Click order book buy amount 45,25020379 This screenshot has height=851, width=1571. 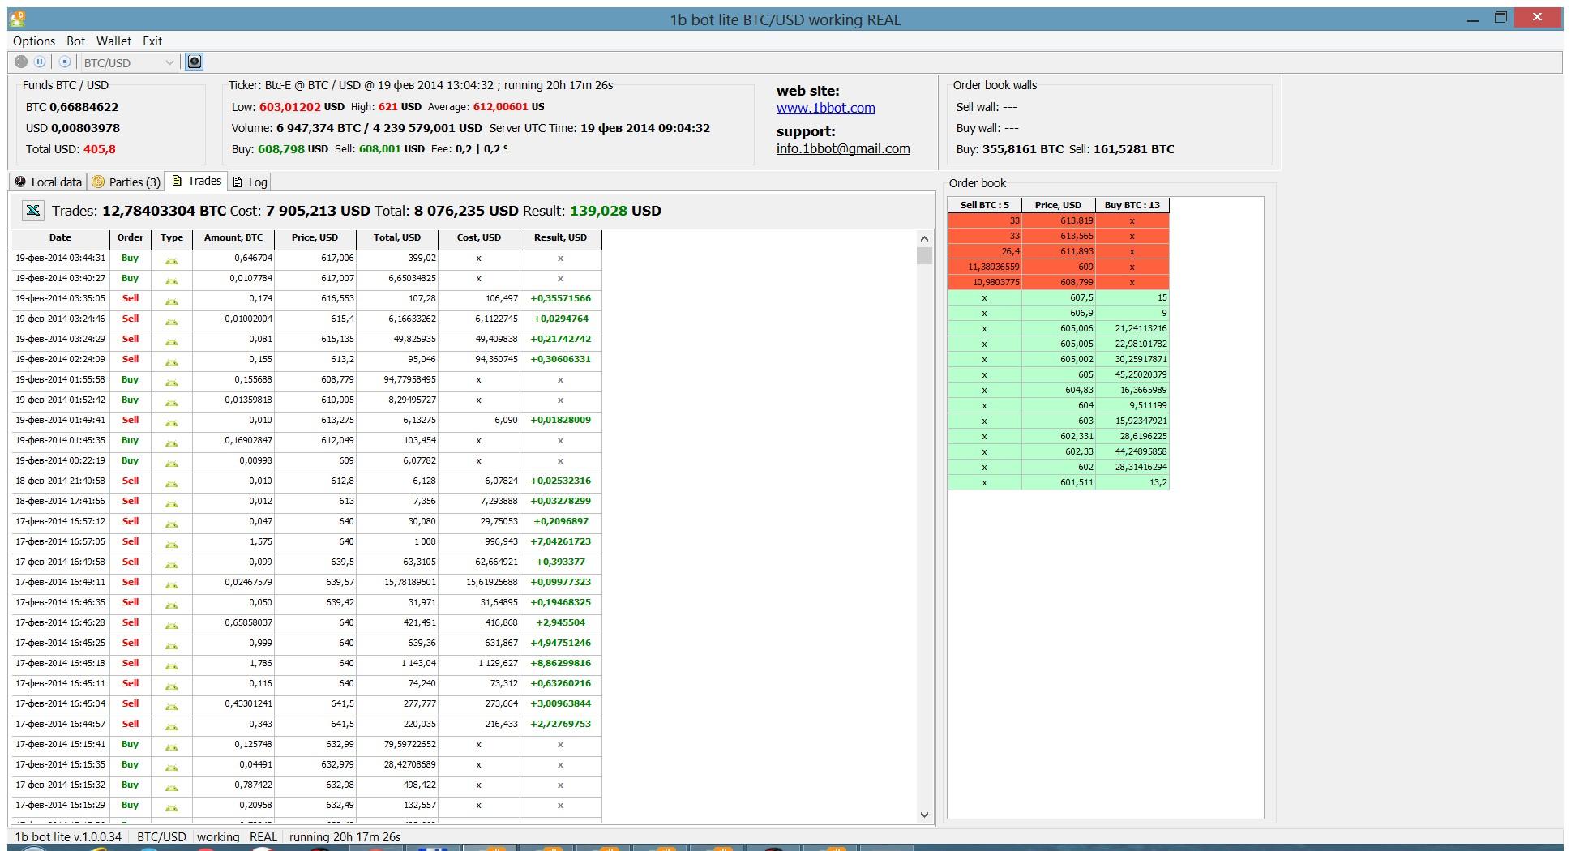[x=1141, y=374]
